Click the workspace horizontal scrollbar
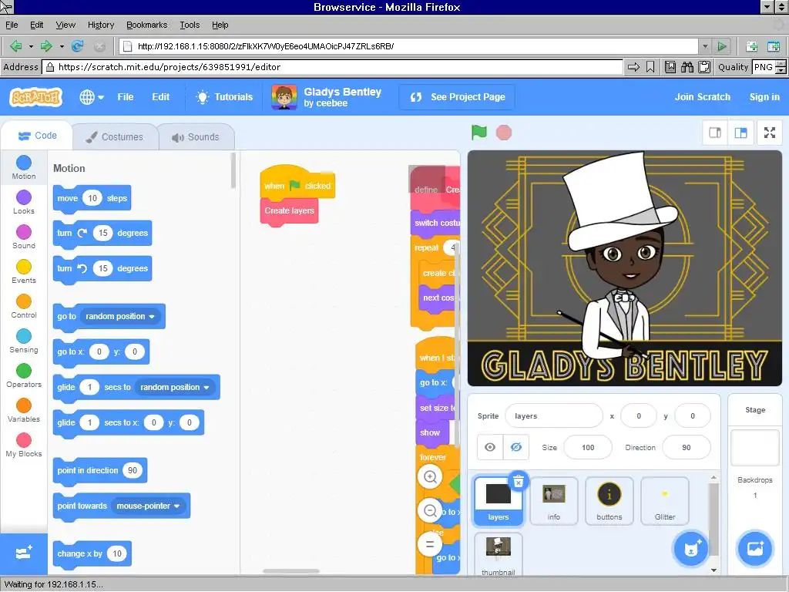The image size is (789, 592). tap(290, 571)
